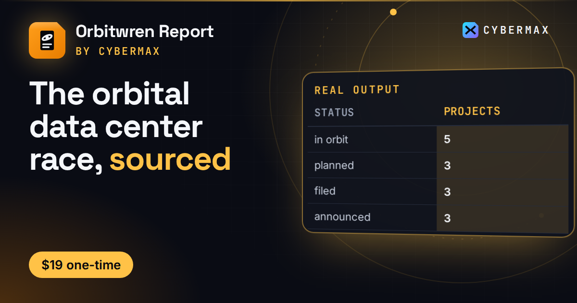Select the STATUS column header
Viewport: 577px width, 303px height.
tap(334, 113)
